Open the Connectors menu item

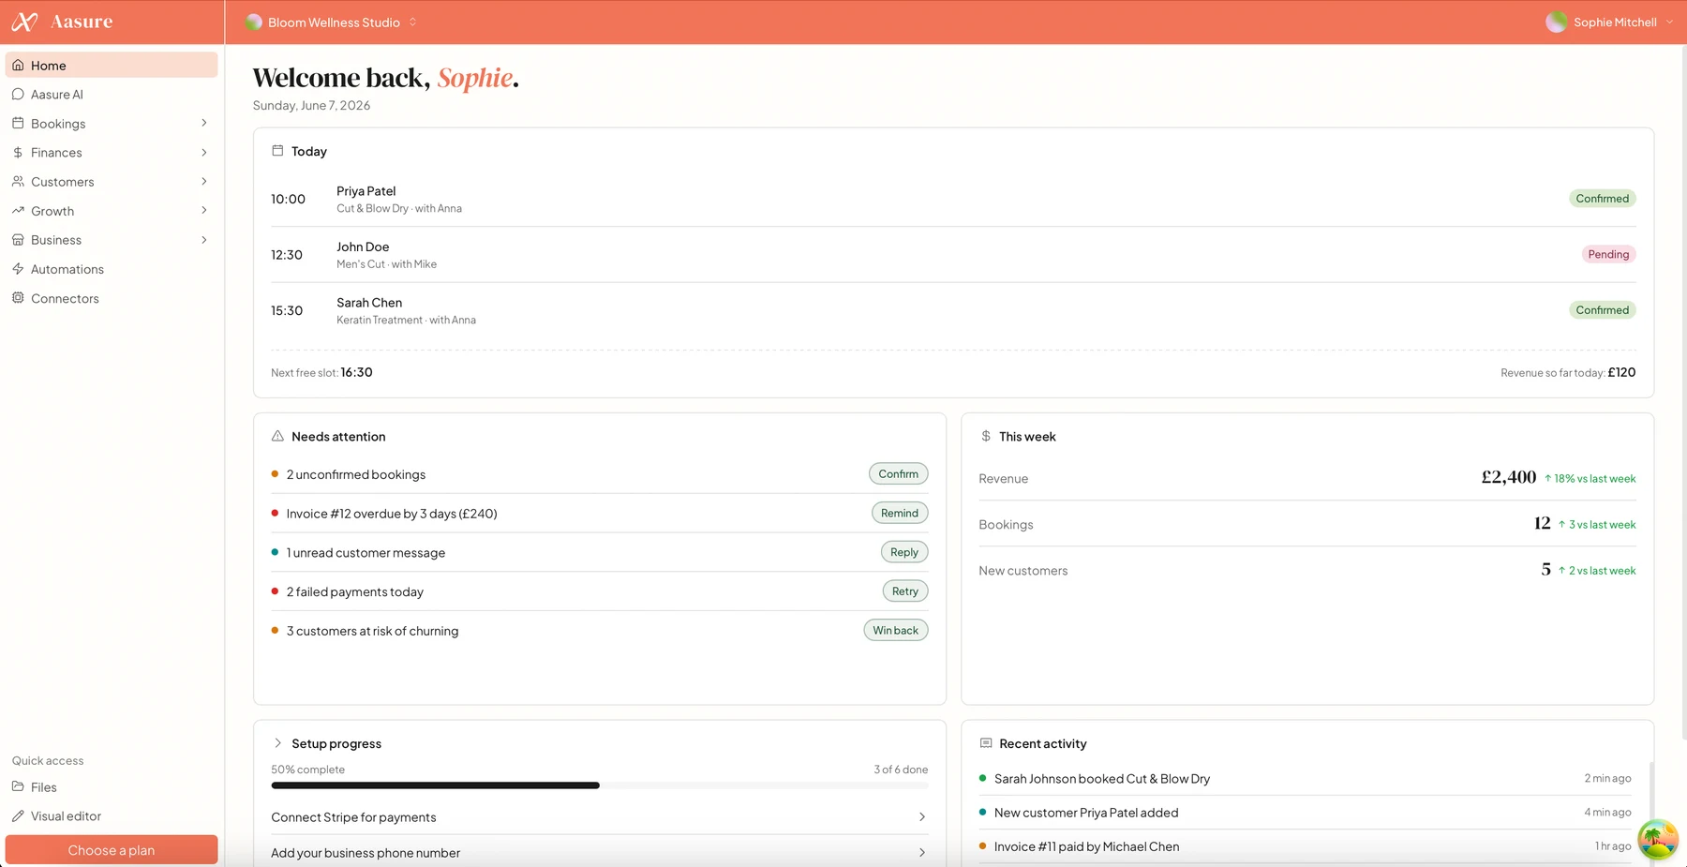tap(112, 298)
